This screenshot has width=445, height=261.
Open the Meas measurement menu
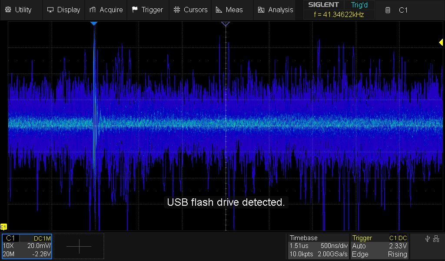[229, 10]
